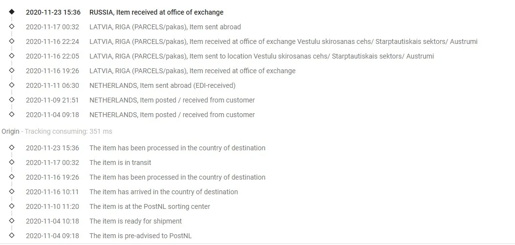Click the filled diamond marker for Russia event
Screen dimensions: 515x245
pyautogui.click(x=12, y=12)
